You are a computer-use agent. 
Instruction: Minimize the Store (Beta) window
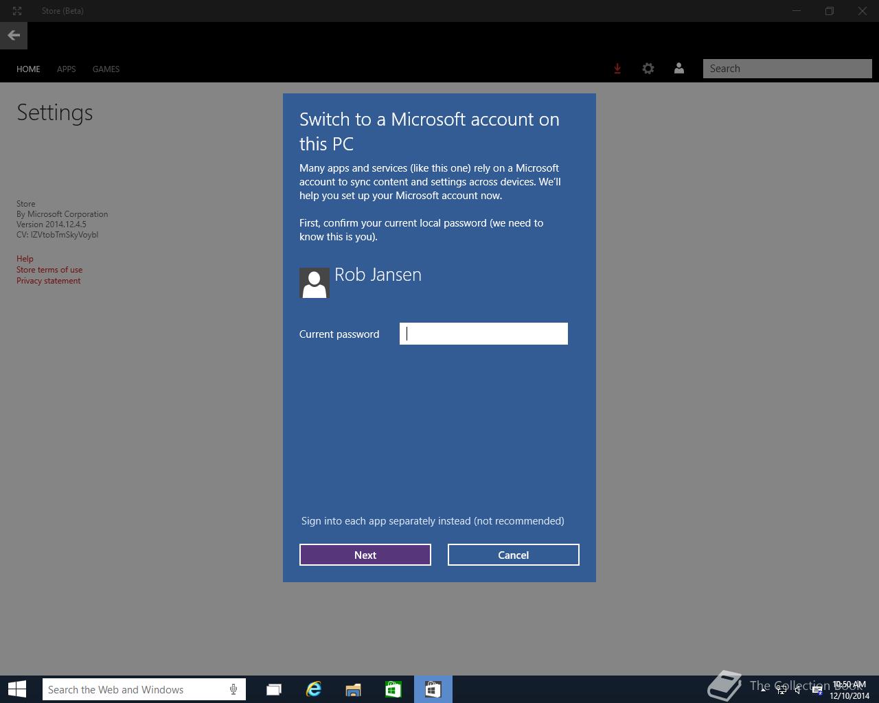pos(797,11)
